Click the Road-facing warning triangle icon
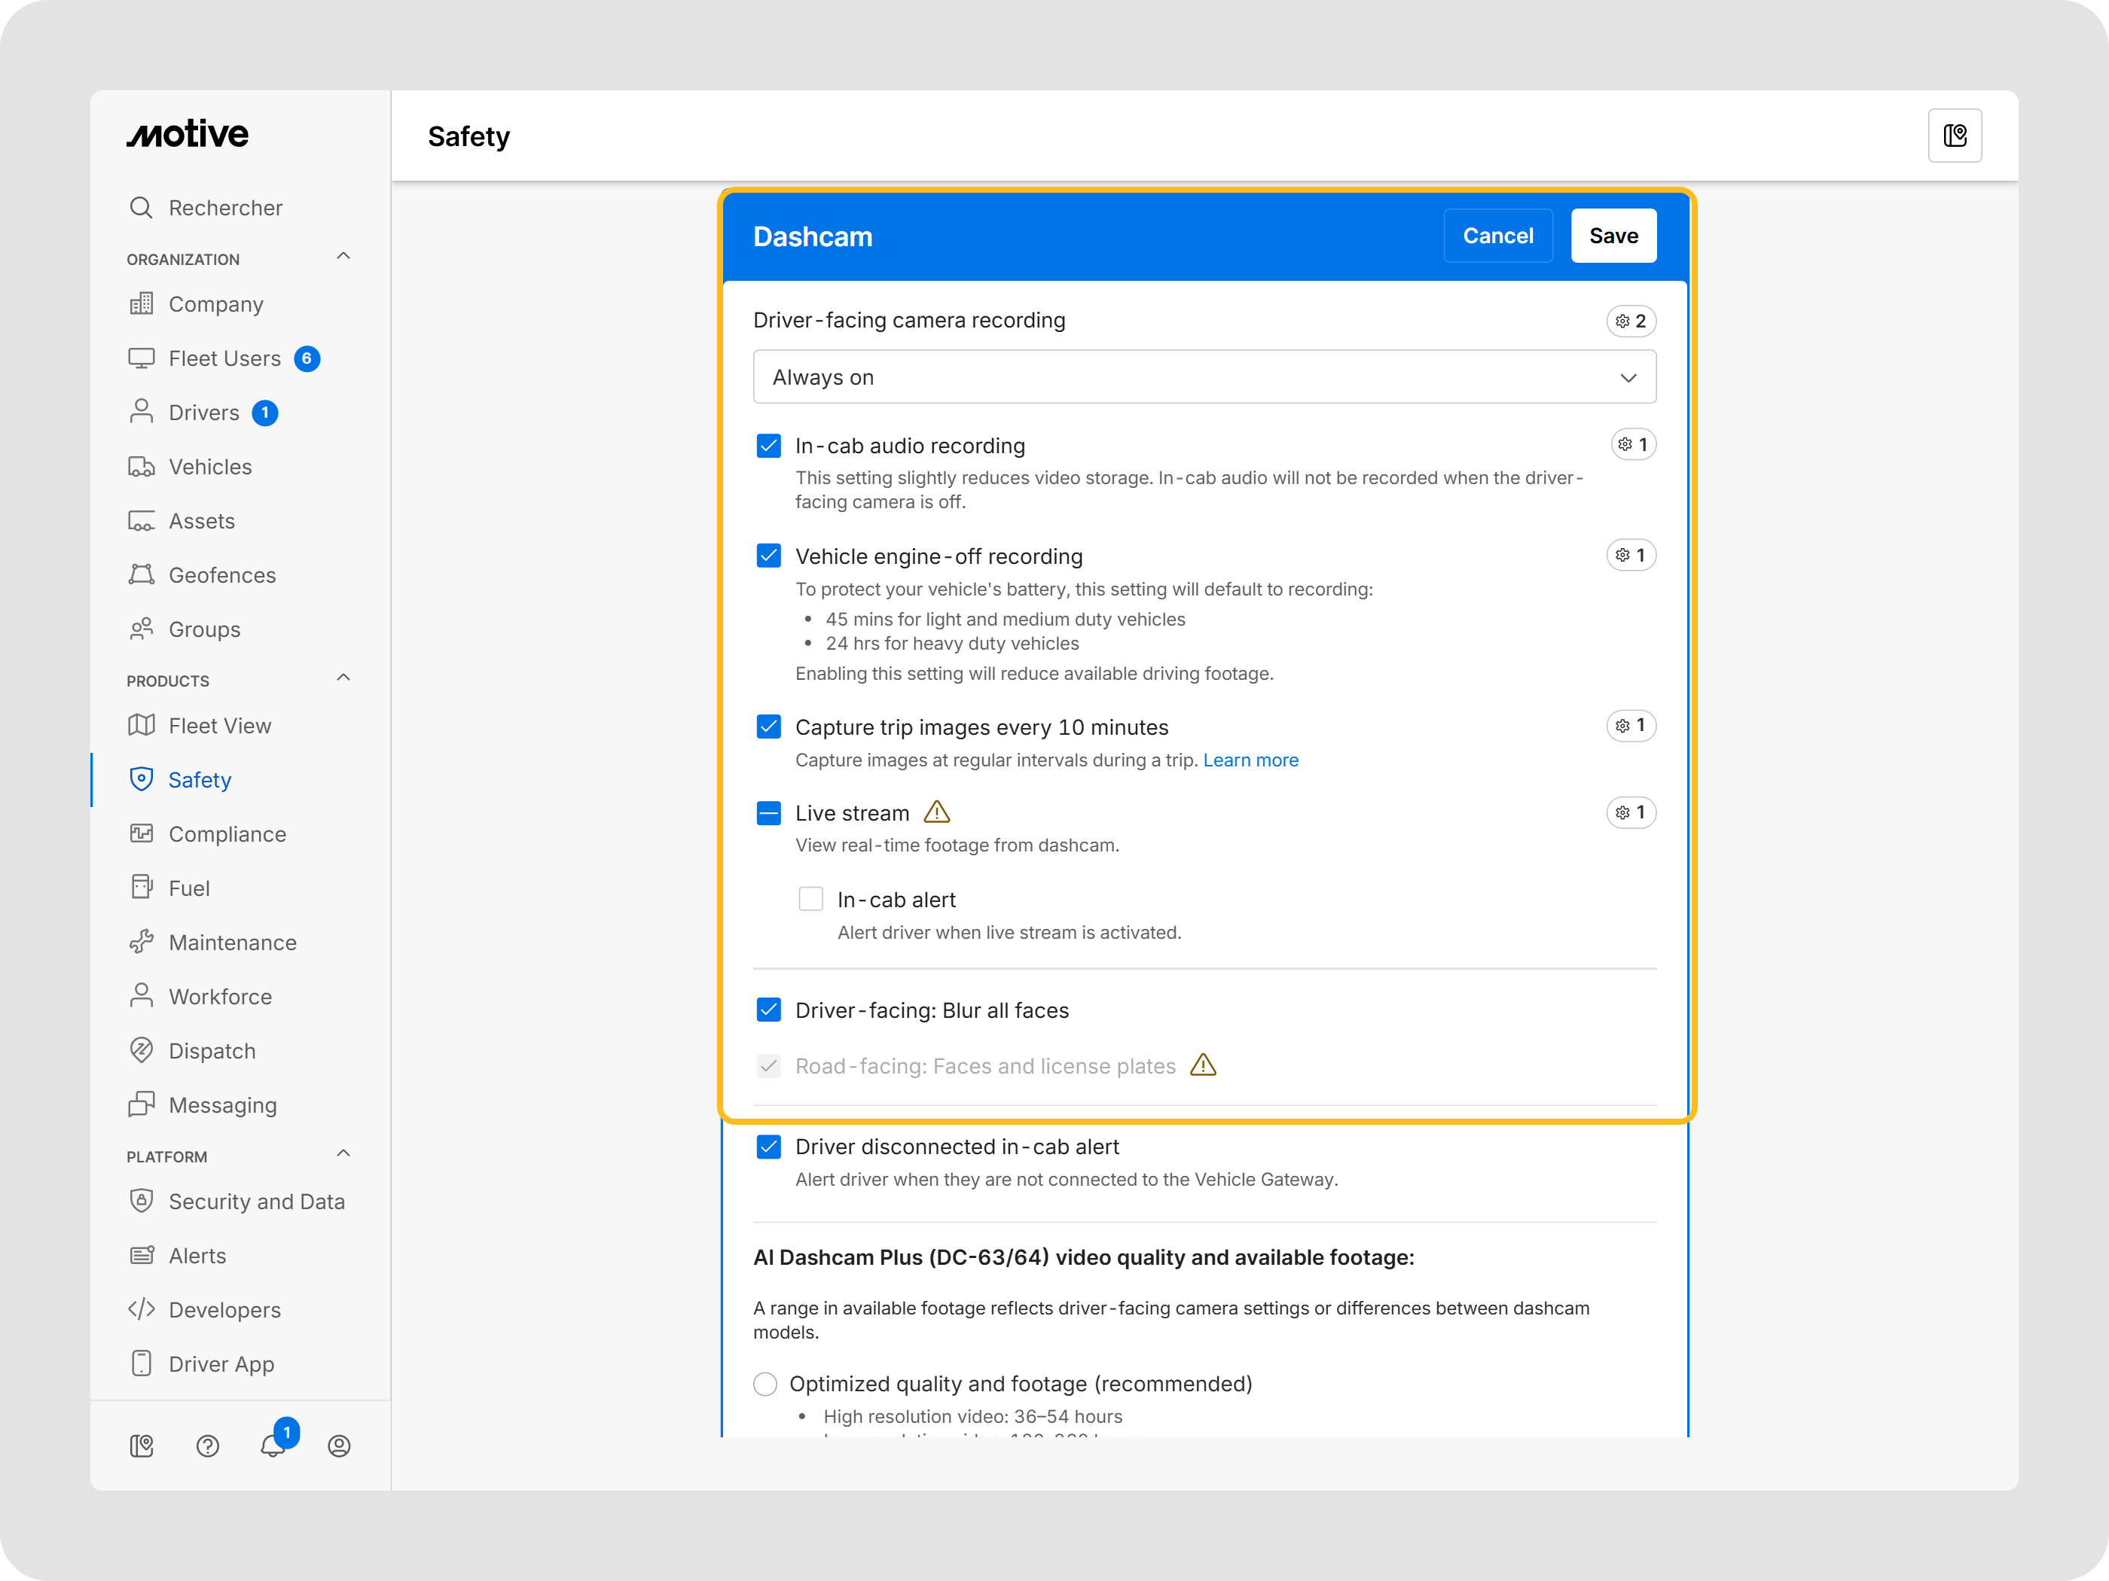The height and width of the screenshot is (1581, 2109). pos(1203,1065)
